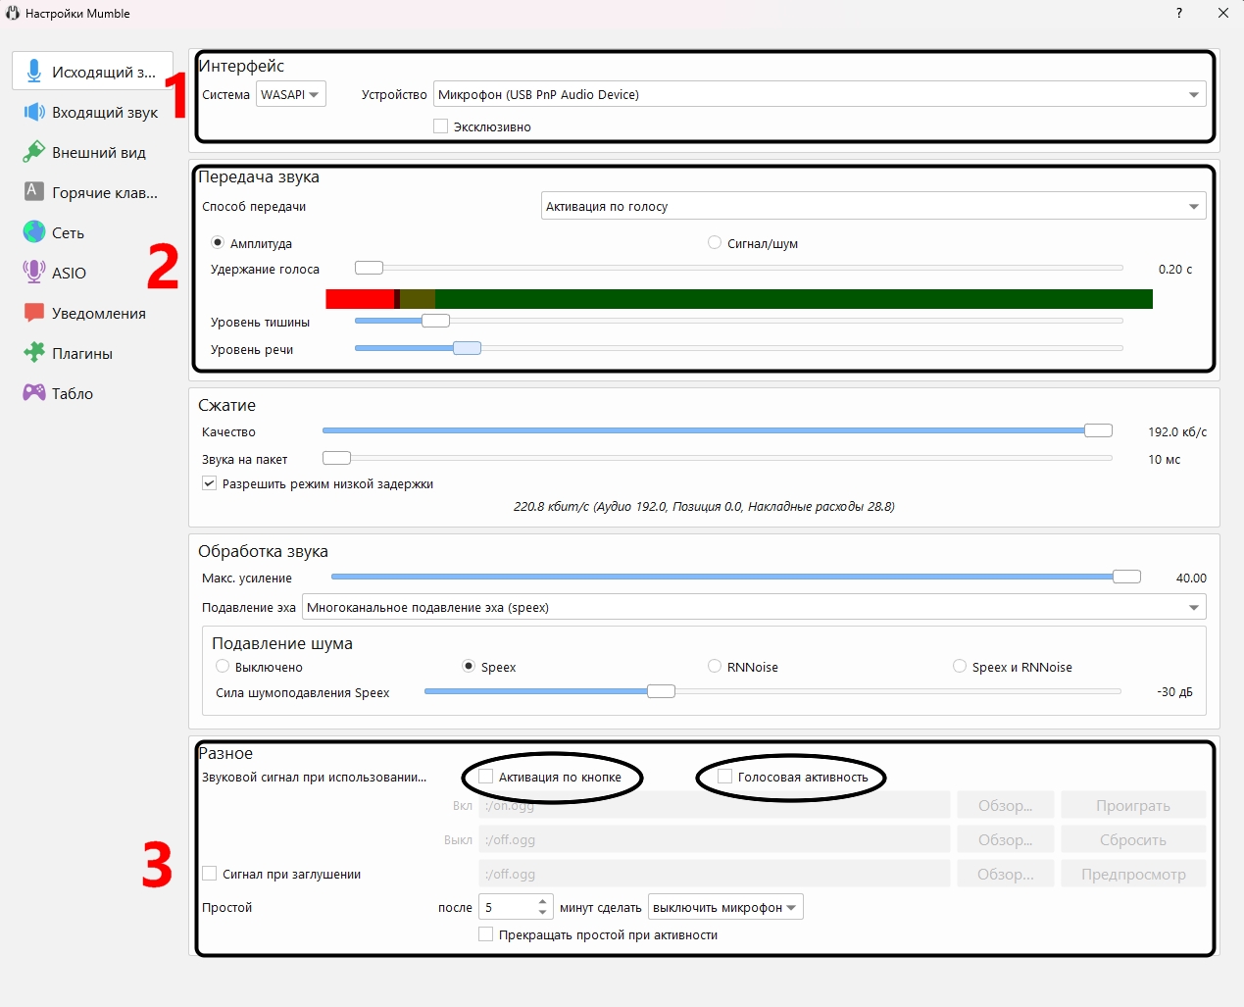Expand the Подавление эха dropdown
The image size is (1244, 1007).
[754, 607]
